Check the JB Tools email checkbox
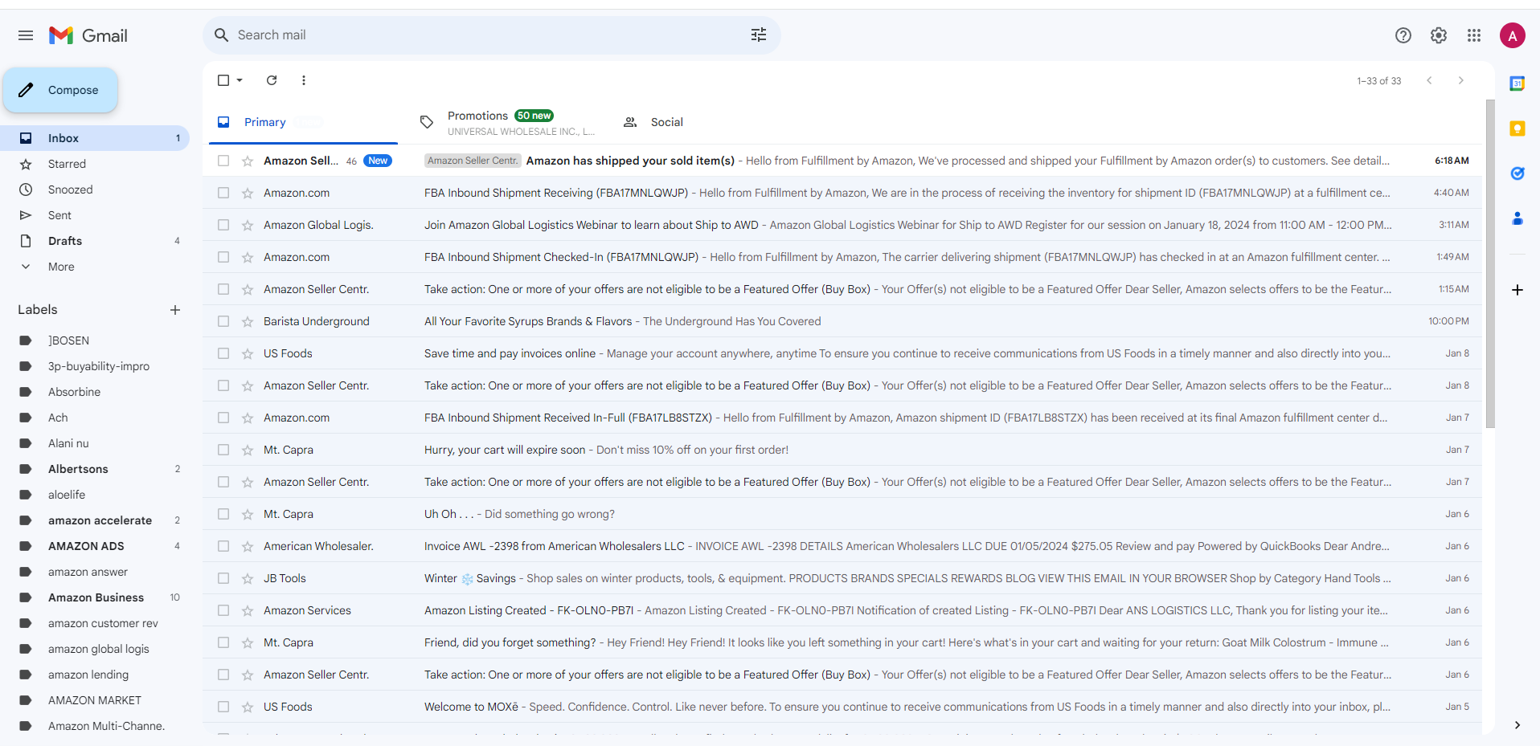The image size is (1540, 746). click(223, 578)
